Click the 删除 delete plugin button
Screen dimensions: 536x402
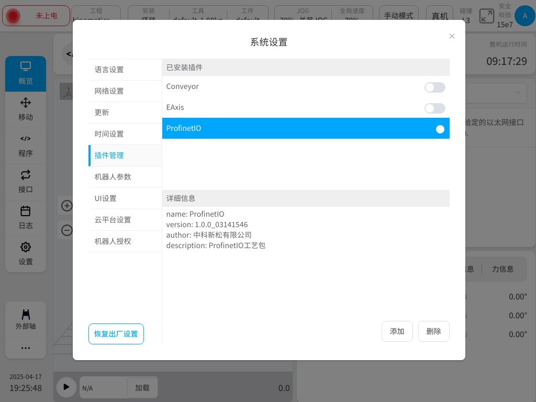click(433, 331)
